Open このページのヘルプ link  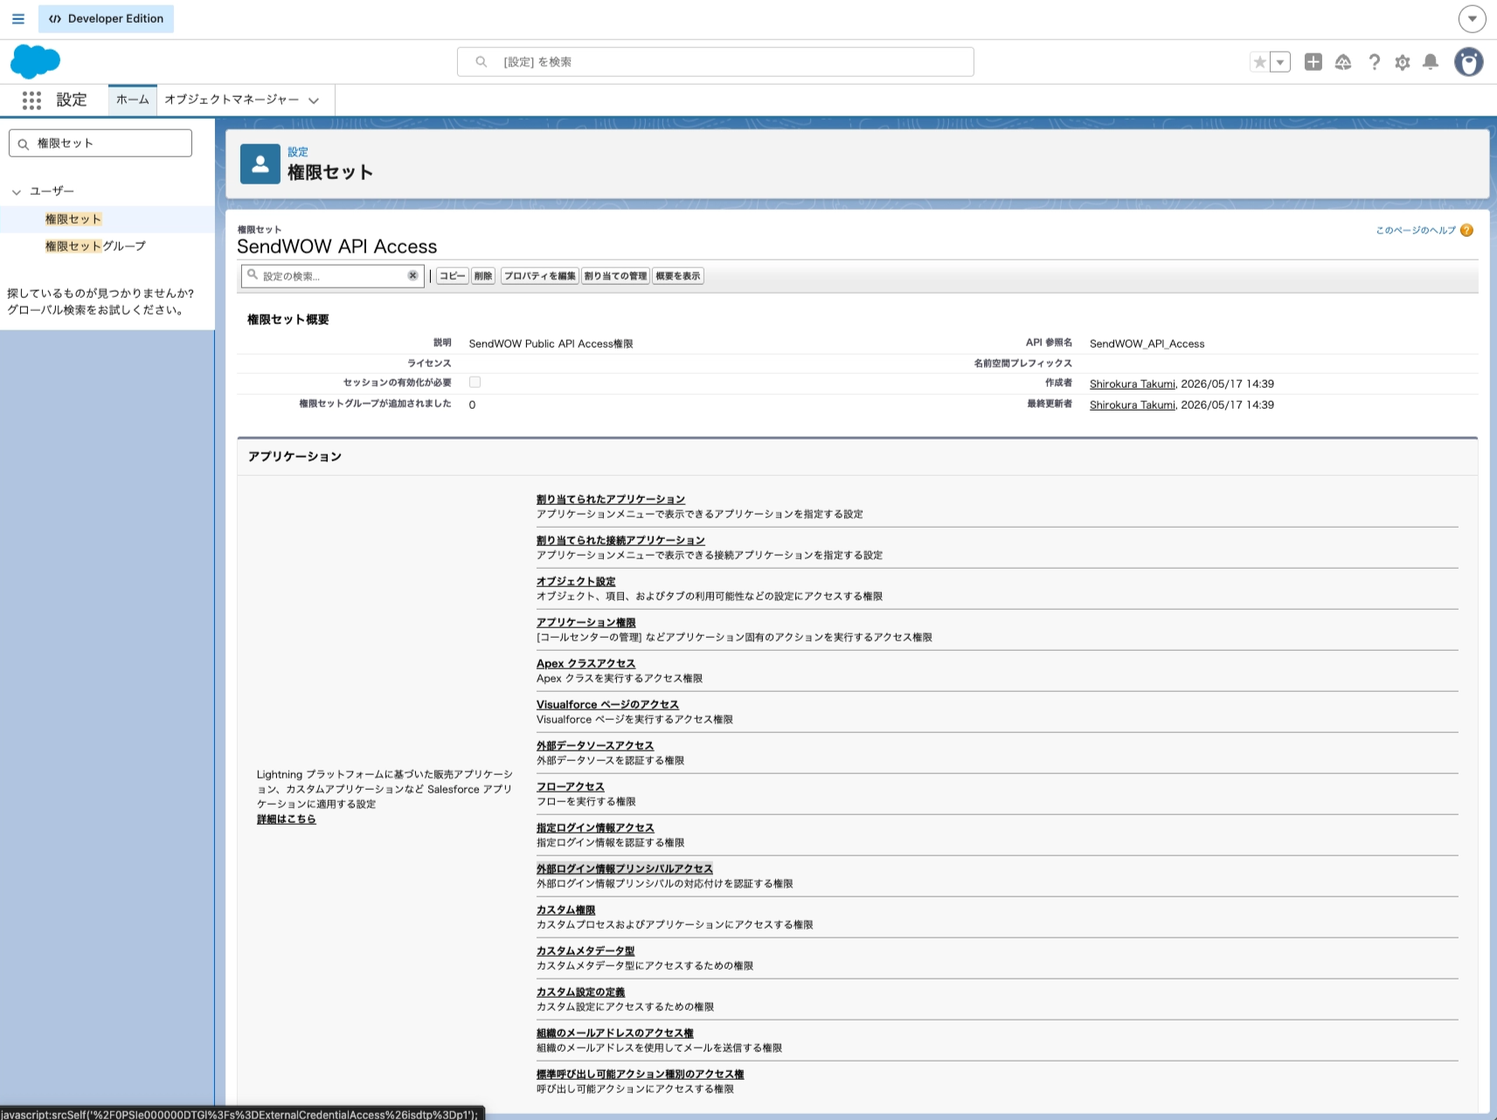pyautogui.click(x=1416, y=231)
